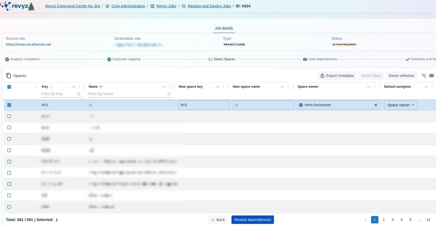Uncheck the MJ1 row checkbox
Image resolution: width=436 pixels, height=226 pixels.
9,105
